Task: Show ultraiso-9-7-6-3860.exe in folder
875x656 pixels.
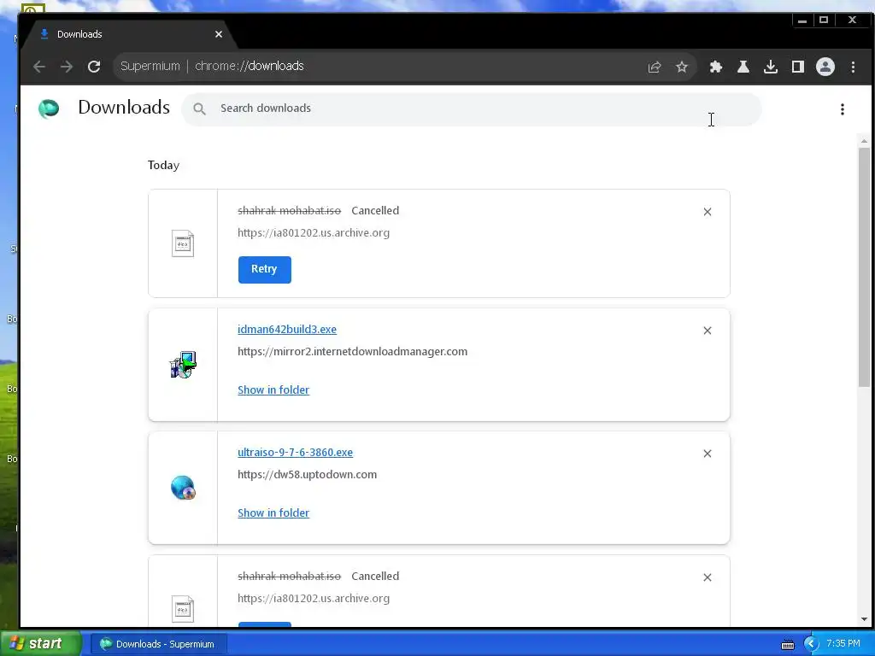Action: (273, 512)
